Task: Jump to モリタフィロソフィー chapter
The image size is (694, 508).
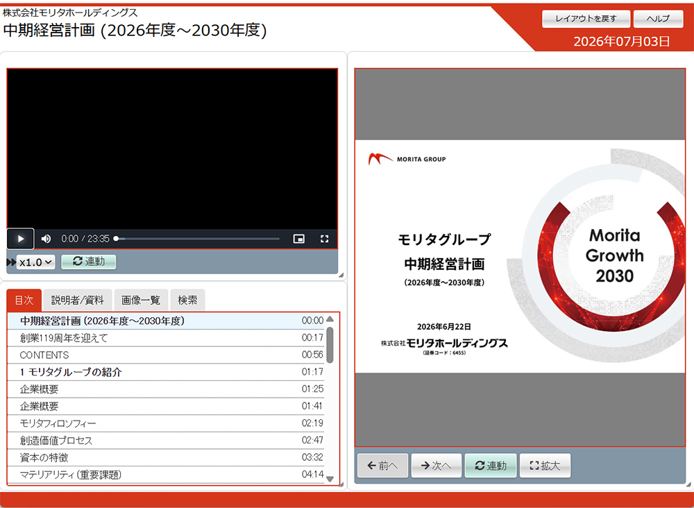Action: [x=166, y=423]
